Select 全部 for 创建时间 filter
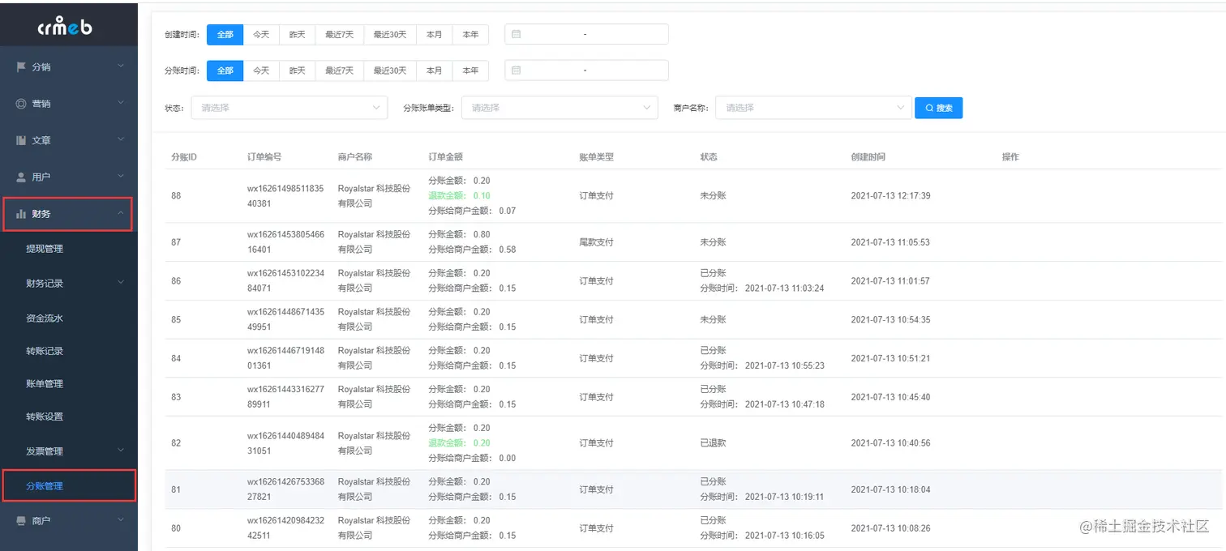 click(225, 35)
